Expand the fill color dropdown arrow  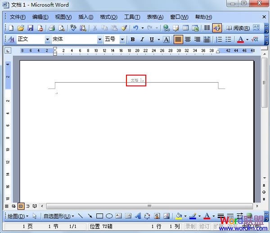click(185, 216)
